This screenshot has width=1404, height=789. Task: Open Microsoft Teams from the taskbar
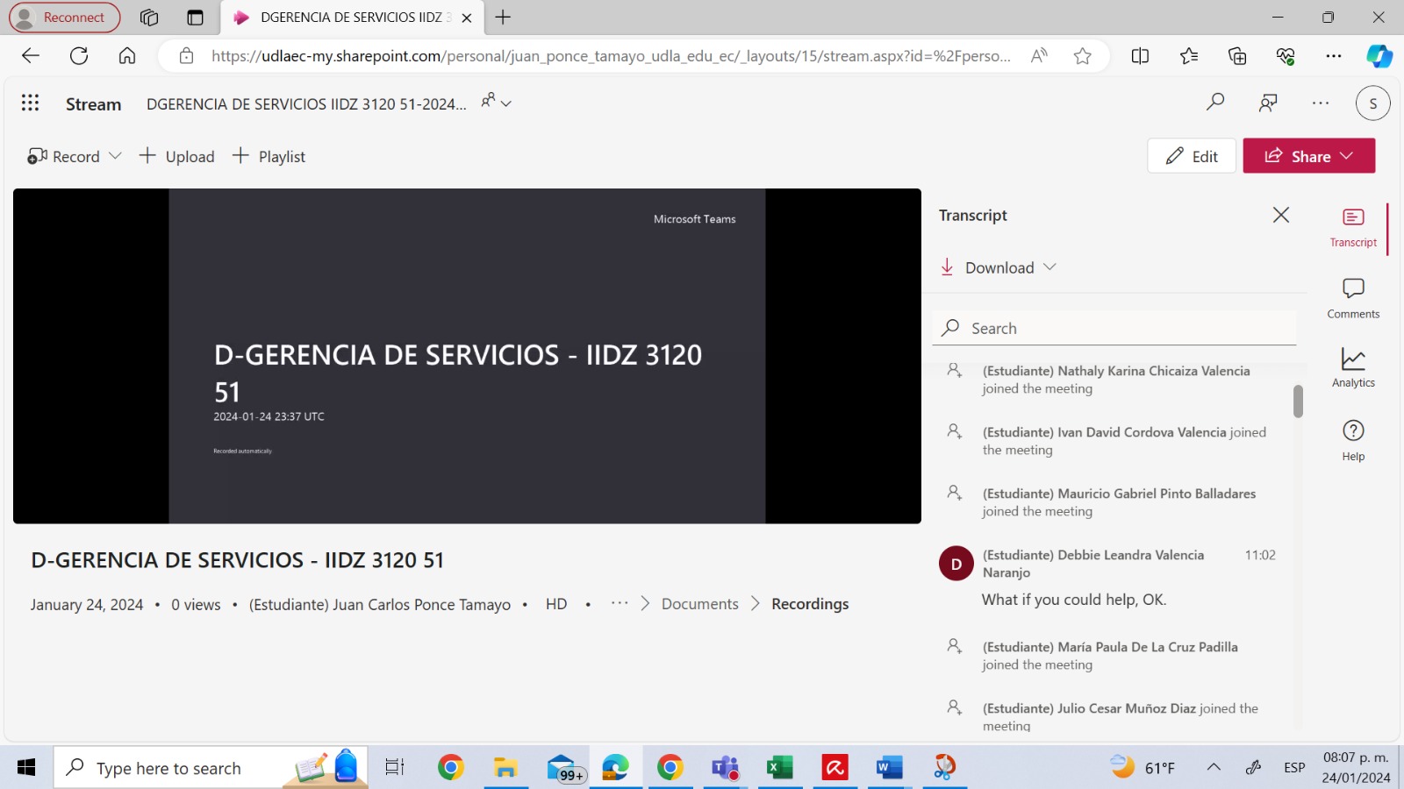click(725, 768)
